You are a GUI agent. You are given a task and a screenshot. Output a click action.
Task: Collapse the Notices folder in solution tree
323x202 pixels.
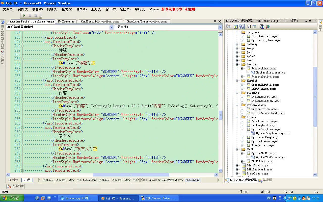(x=237, y=64)
